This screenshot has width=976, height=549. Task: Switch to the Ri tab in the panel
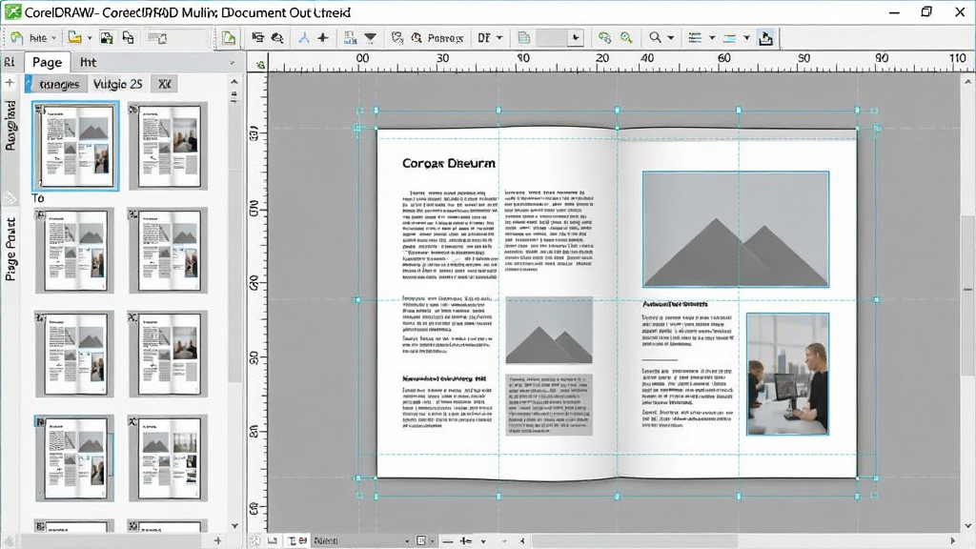[10, 62]
